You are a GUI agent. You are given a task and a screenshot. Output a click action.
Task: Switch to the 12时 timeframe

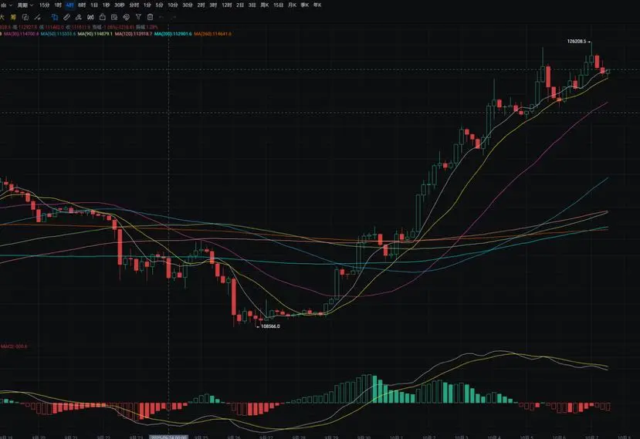pyautogui.click(x=226, y=5)
